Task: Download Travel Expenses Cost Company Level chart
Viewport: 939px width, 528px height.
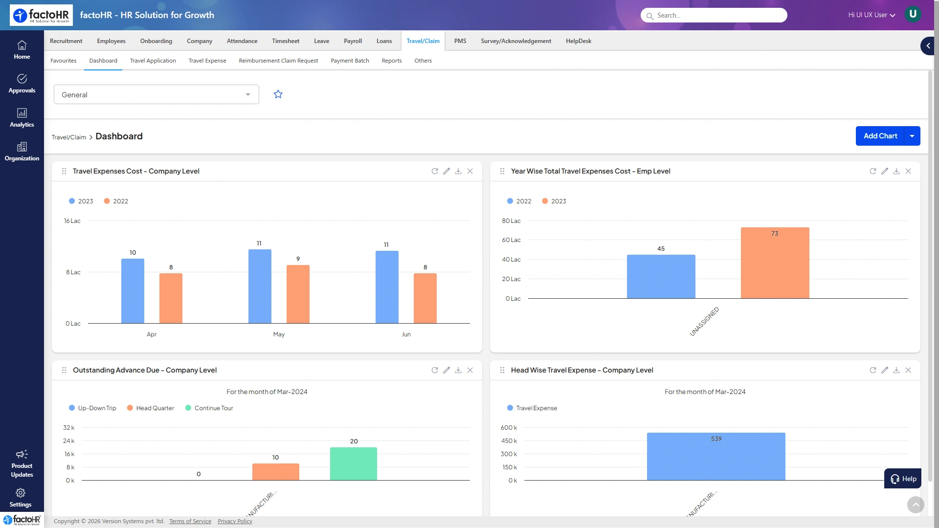Action: [x=458, y=171]
